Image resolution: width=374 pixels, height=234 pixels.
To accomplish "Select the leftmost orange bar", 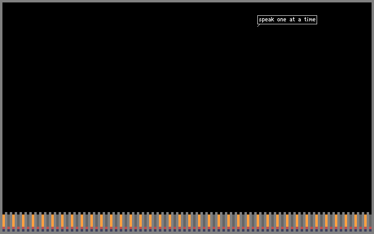I will 4,221.
